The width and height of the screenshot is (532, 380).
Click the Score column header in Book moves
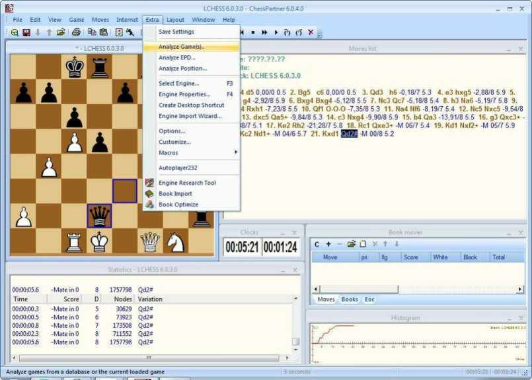(410, 257)
